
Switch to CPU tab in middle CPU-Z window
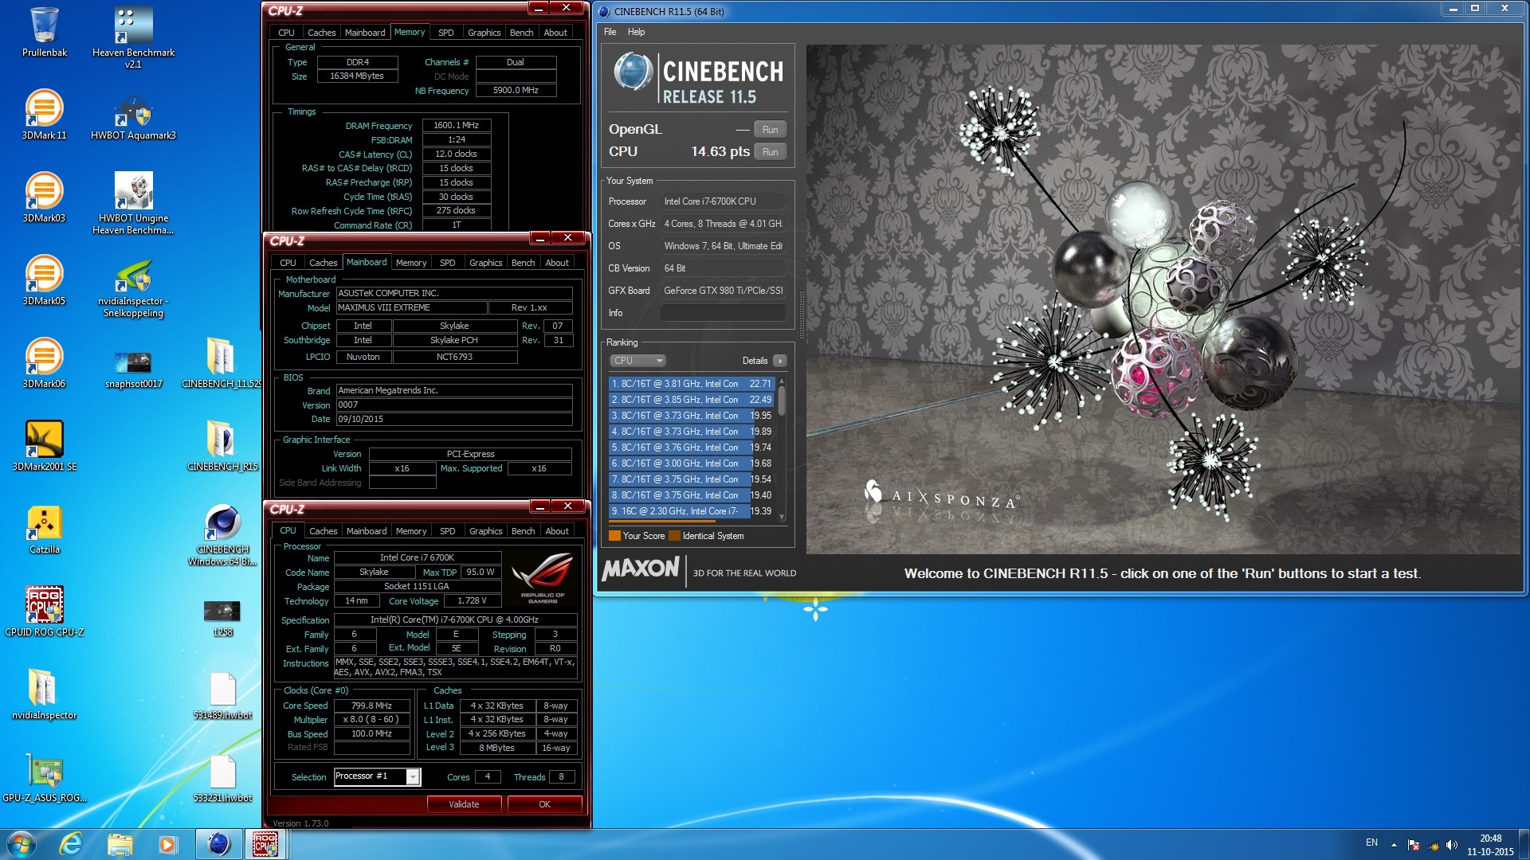tap(288, 263)
